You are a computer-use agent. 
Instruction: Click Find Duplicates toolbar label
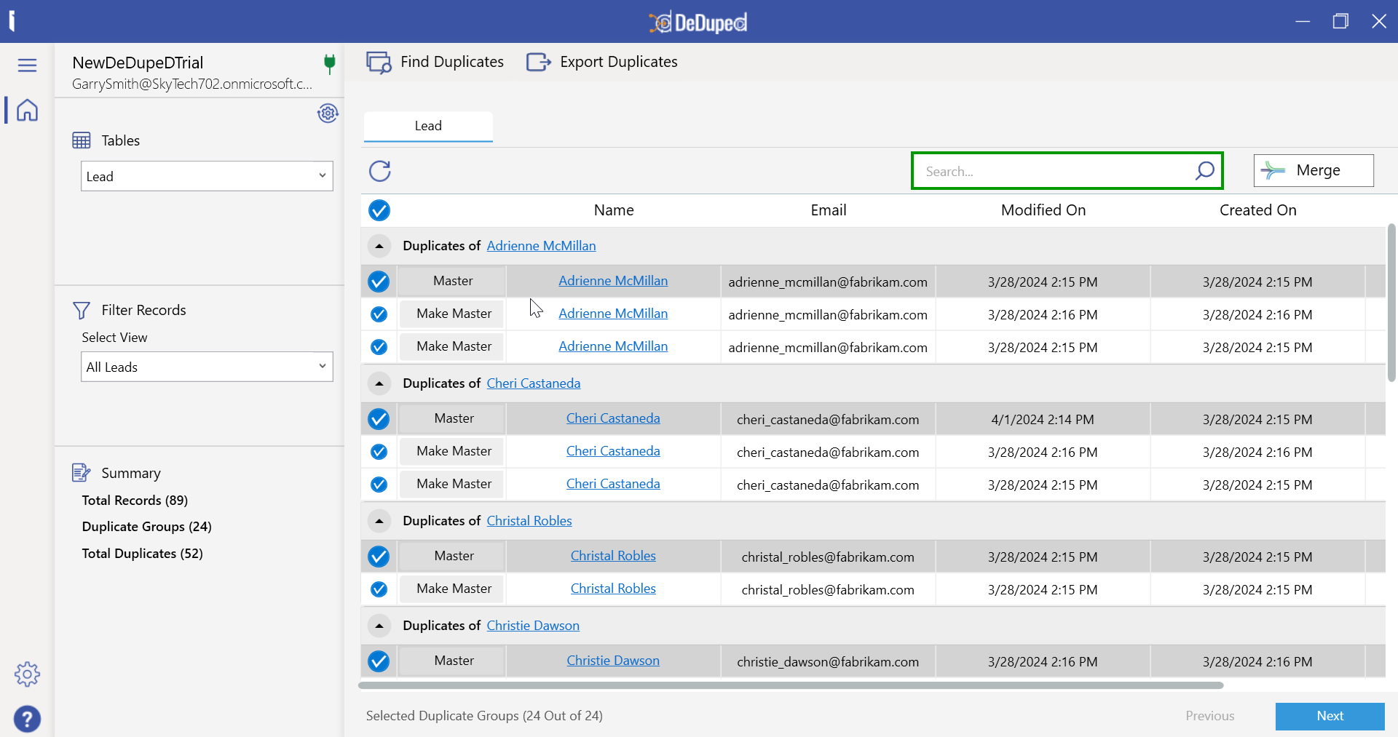click(x=452, y=62)
